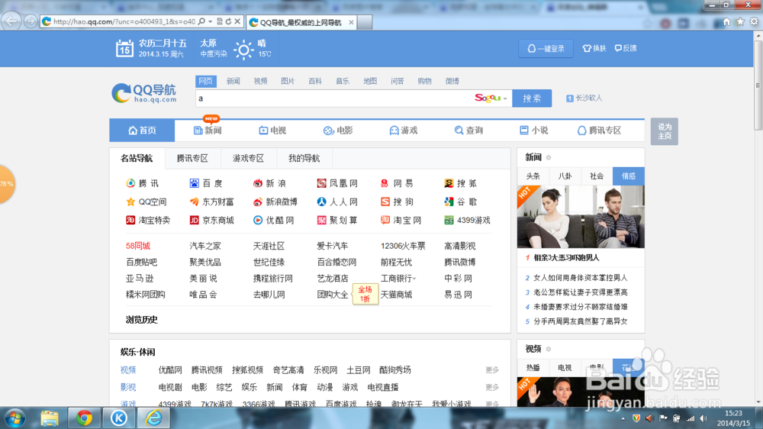Open 京东商城 site link
The height and width of the screenshot is (429, 763).
211,220
